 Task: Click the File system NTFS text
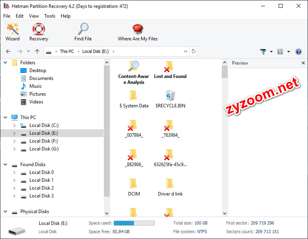[x=190, y=232]
